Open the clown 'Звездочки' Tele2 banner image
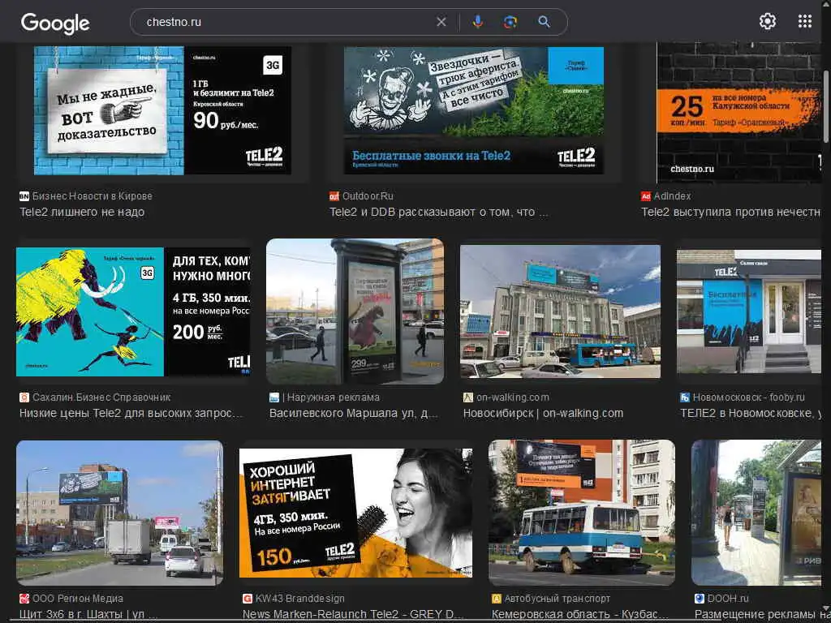The height and width of the screenshot is (623, 831). (x=474, y=110)
